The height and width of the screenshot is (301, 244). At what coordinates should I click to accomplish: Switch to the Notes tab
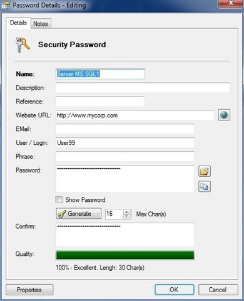41,24
